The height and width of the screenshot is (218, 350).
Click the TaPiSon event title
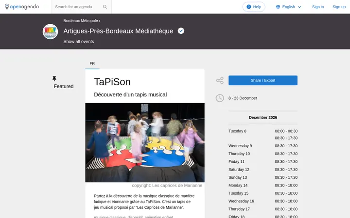(x=112, y=82)
